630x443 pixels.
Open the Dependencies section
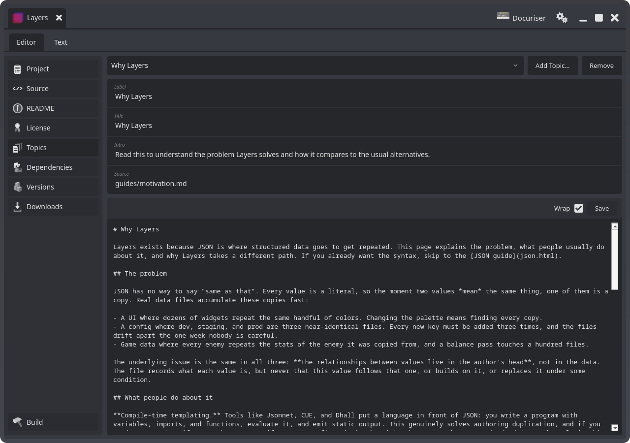point(53,167)
